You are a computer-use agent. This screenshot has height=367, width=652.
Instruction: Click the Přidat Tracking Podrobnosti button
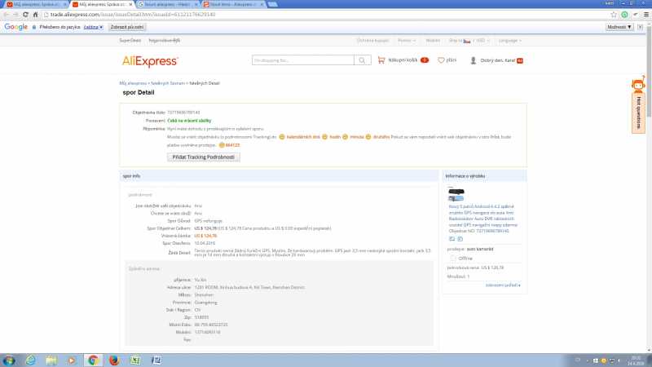click(204, 156)
